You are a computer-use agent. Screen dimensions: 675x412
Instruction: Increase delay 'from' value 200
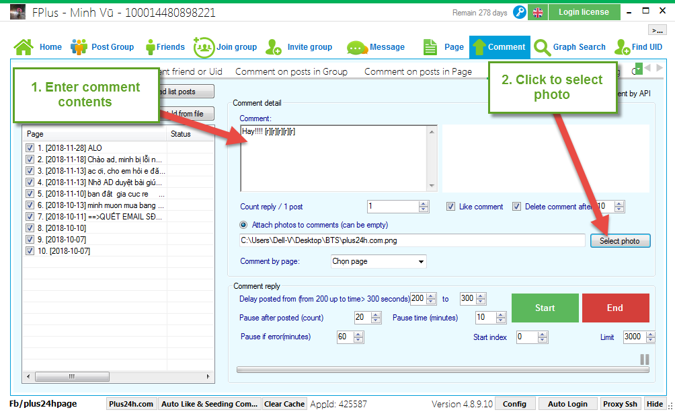(x=432, y=296)
